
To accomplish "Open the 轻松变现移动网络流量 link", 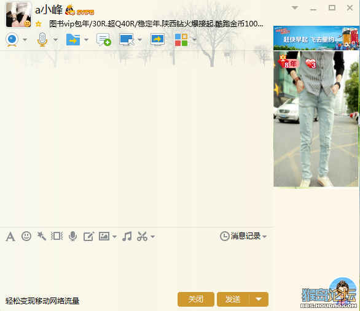I will (x=42, y=301).
